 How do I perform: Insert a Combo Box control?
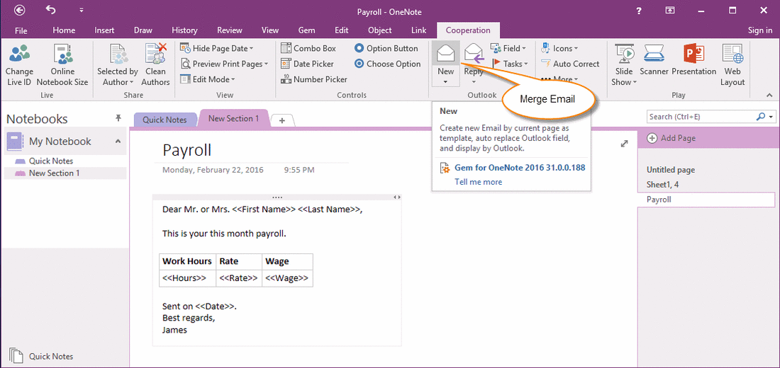pyautogui.click(x=308, y=48)
